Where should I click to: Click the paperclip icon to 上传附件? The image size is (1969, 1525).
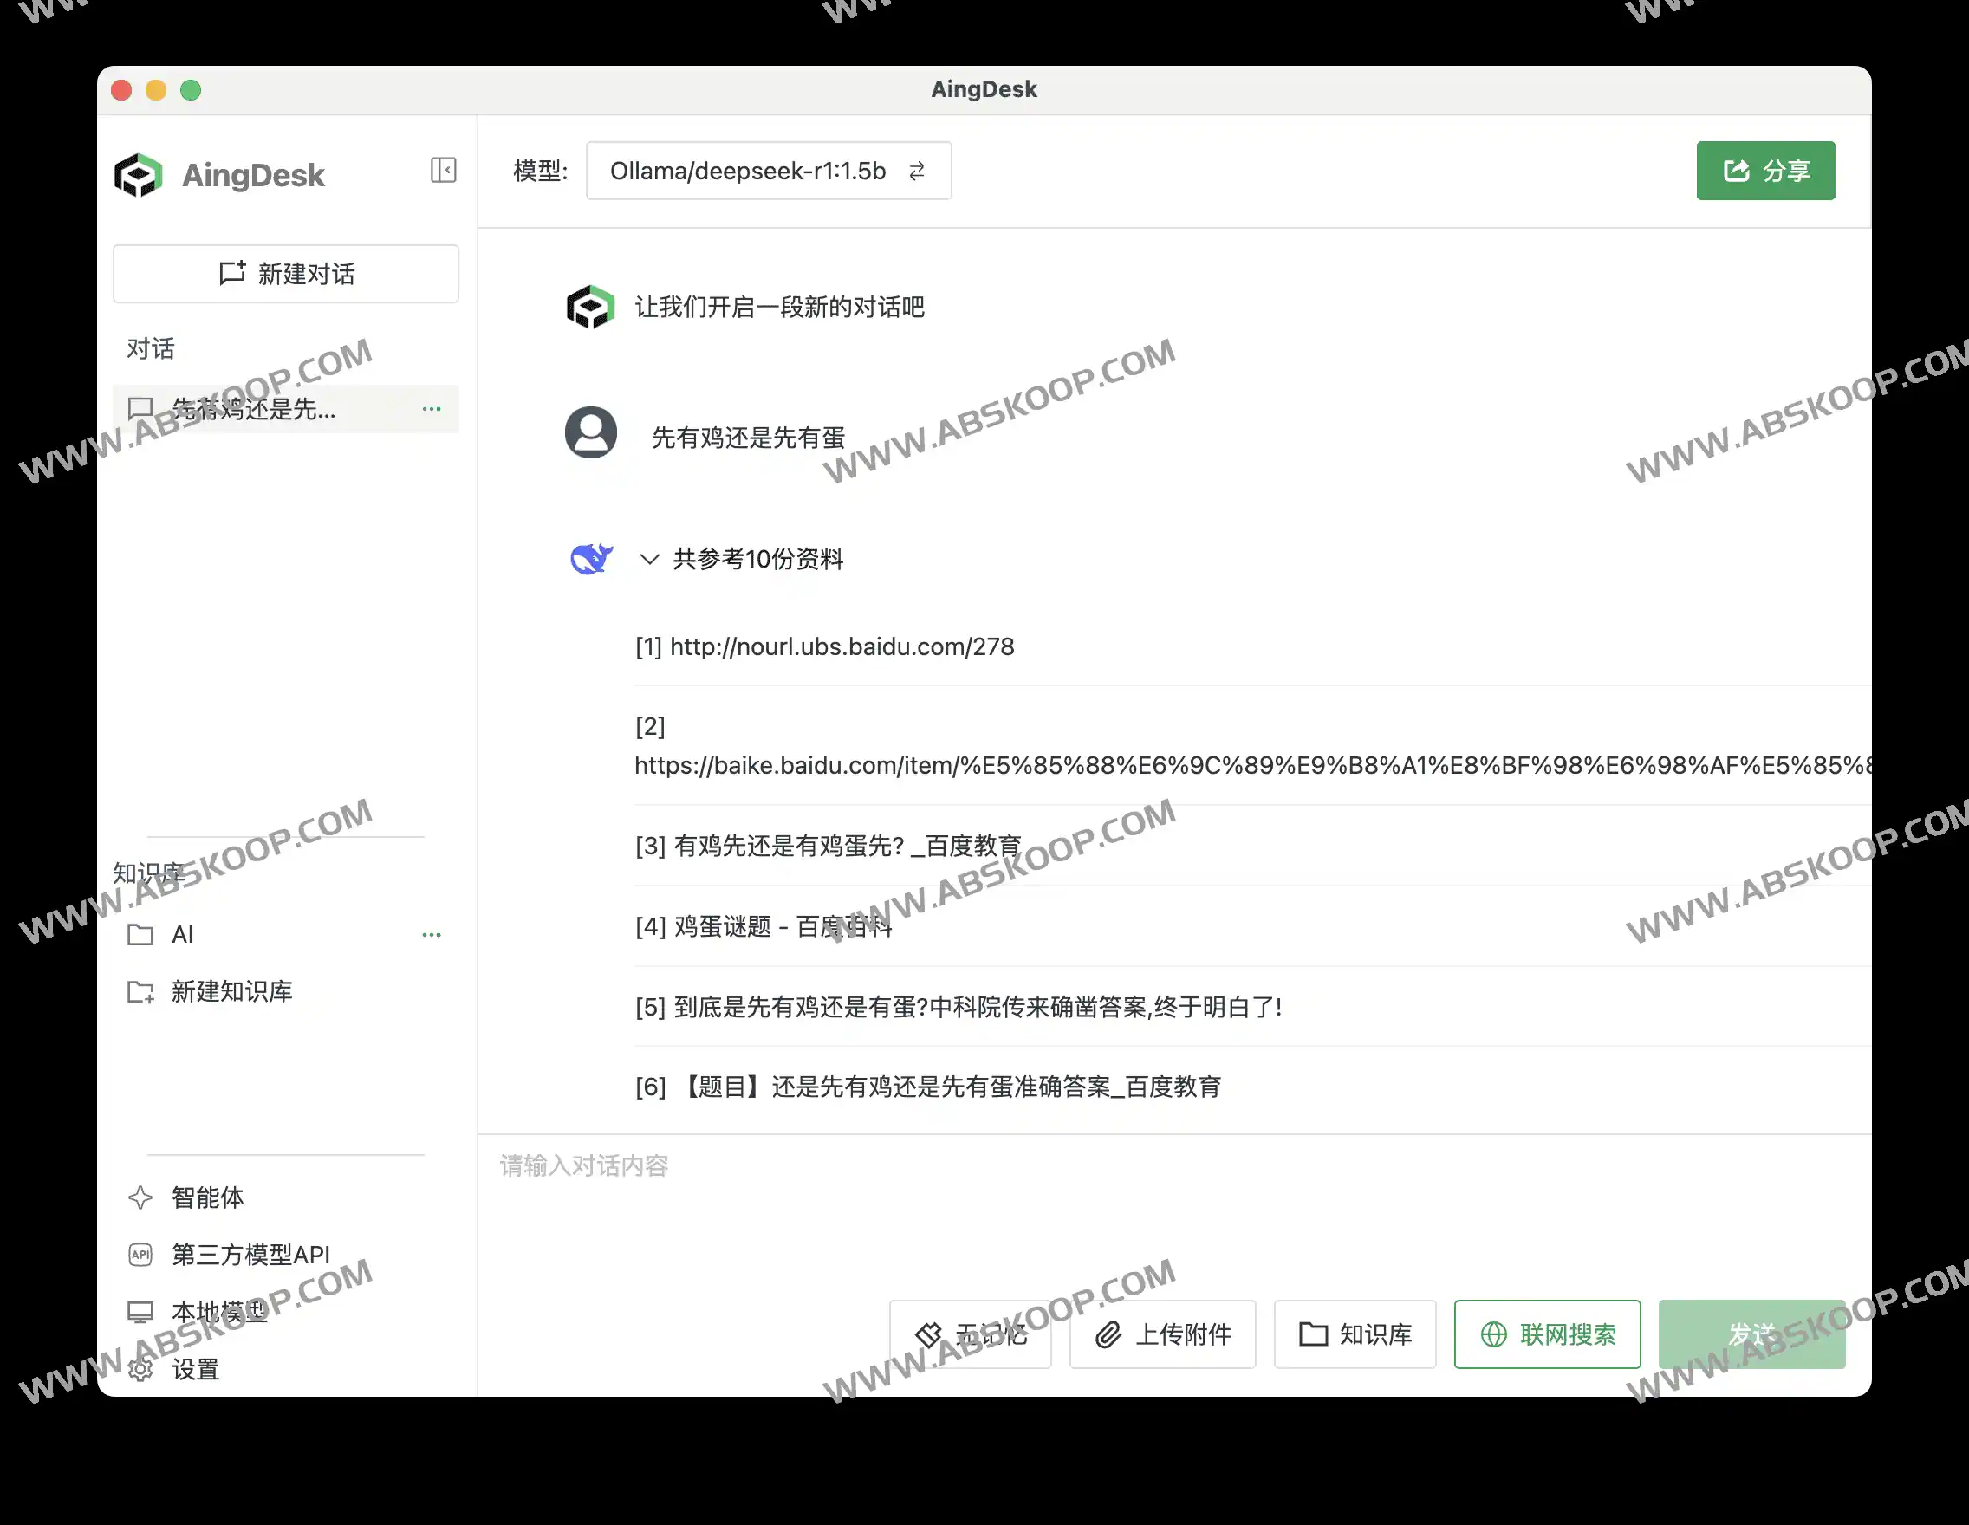1109,1335
